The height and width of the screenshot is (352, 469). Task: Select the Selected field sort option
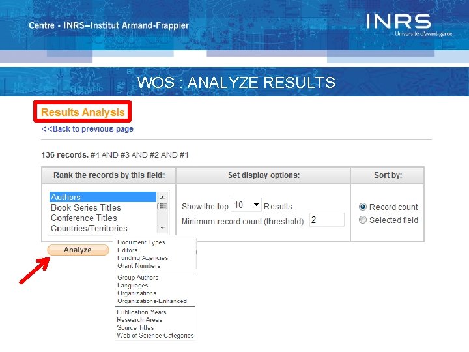[x=363, y=220]
